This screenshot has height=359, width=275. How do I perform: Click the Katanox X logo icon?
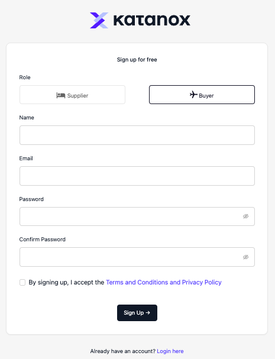point(99,20)
